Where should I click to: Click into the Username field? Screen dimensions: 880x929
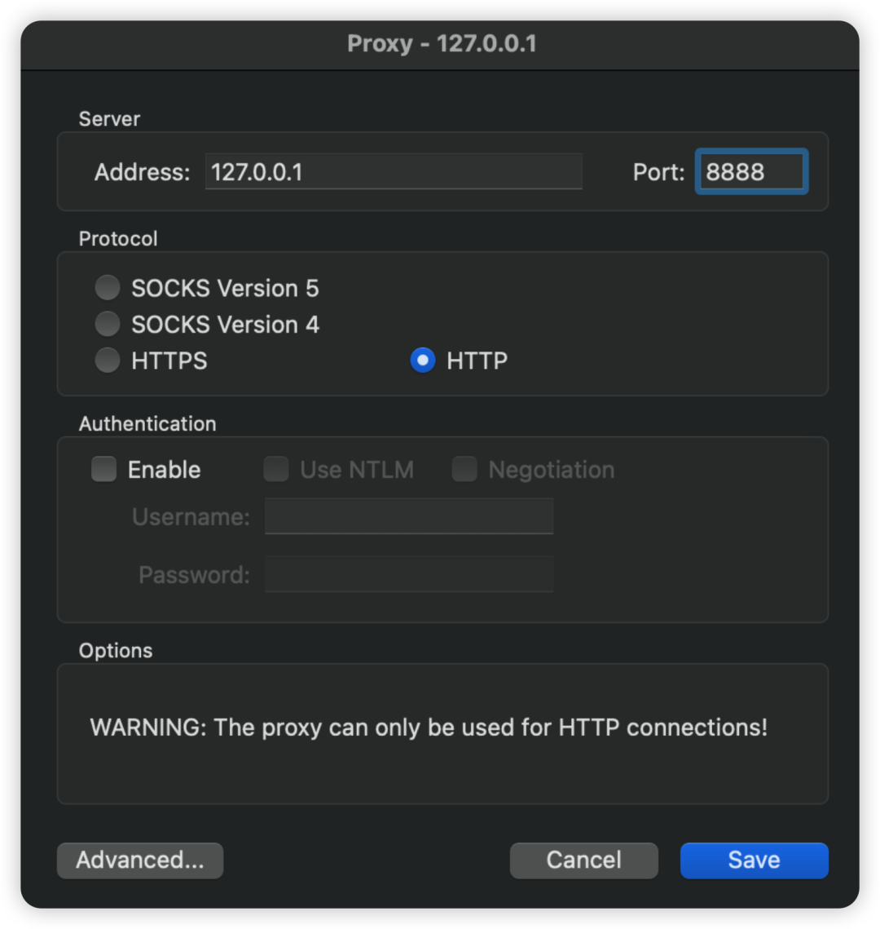click(409, 517)
